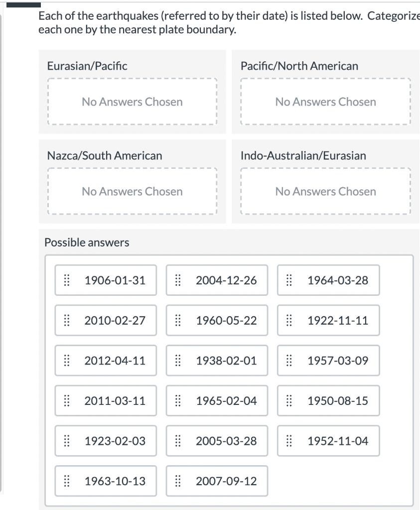The height and width of the screenshot is (510, 420).
Task: Grab the drag handle of 2005-03-28
Action: 178,441
